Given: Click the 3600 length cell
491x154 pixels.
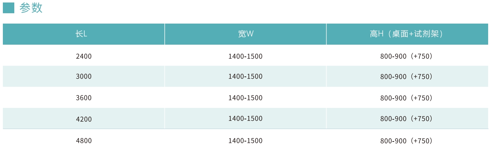Looking at the screenshot, I should point(84,98).
